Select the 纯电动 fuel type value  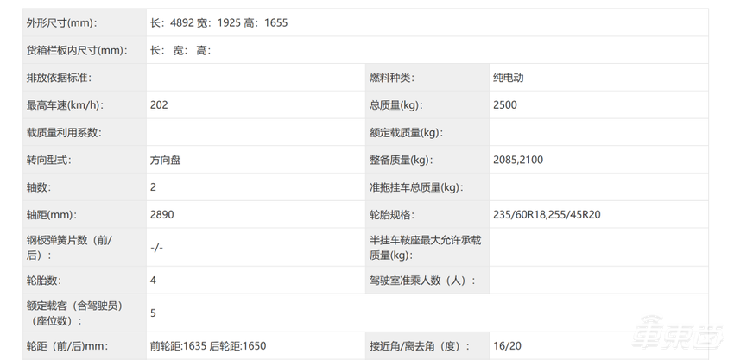tap(508, 78)
